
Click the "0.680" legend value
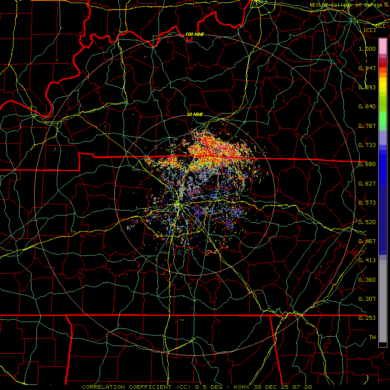[367, 164]
